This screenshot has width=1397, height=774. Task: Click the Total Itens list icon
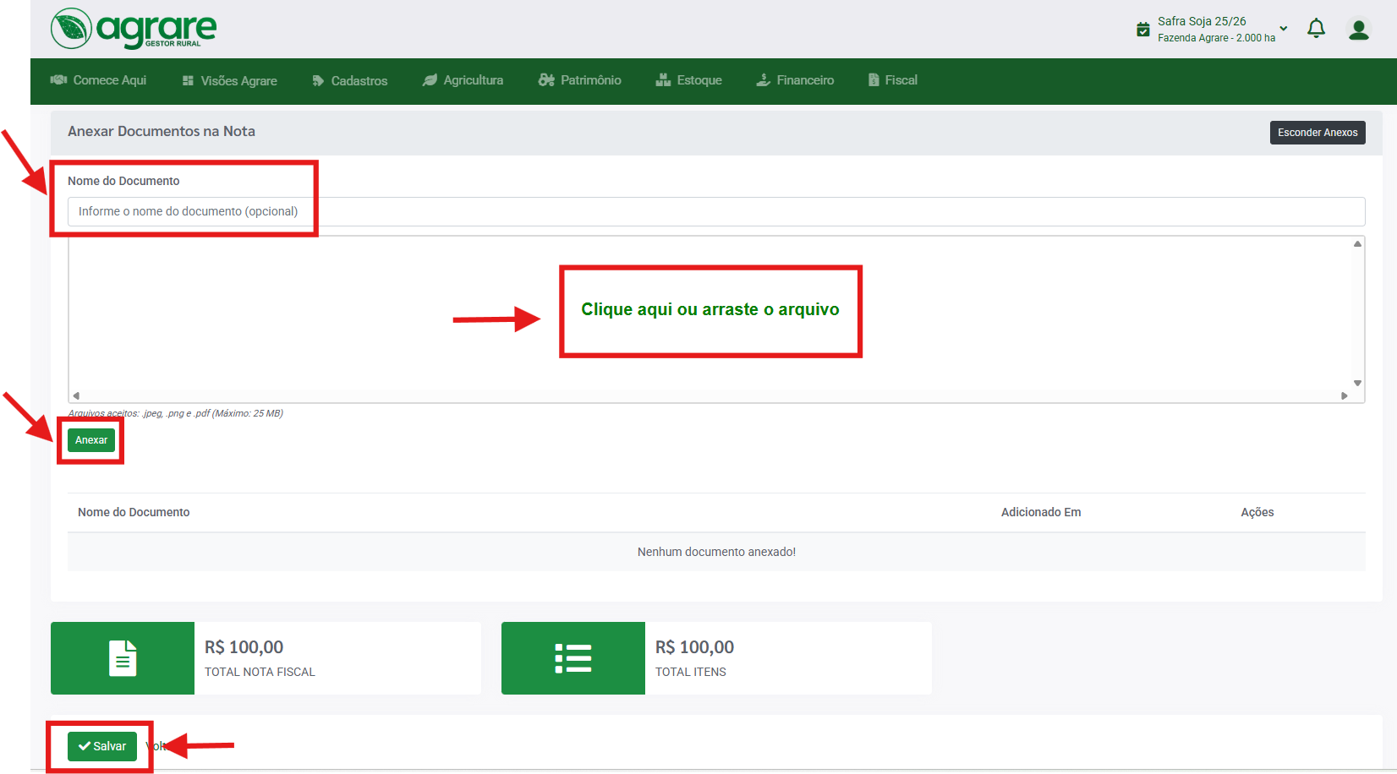(x=573, y=658)
